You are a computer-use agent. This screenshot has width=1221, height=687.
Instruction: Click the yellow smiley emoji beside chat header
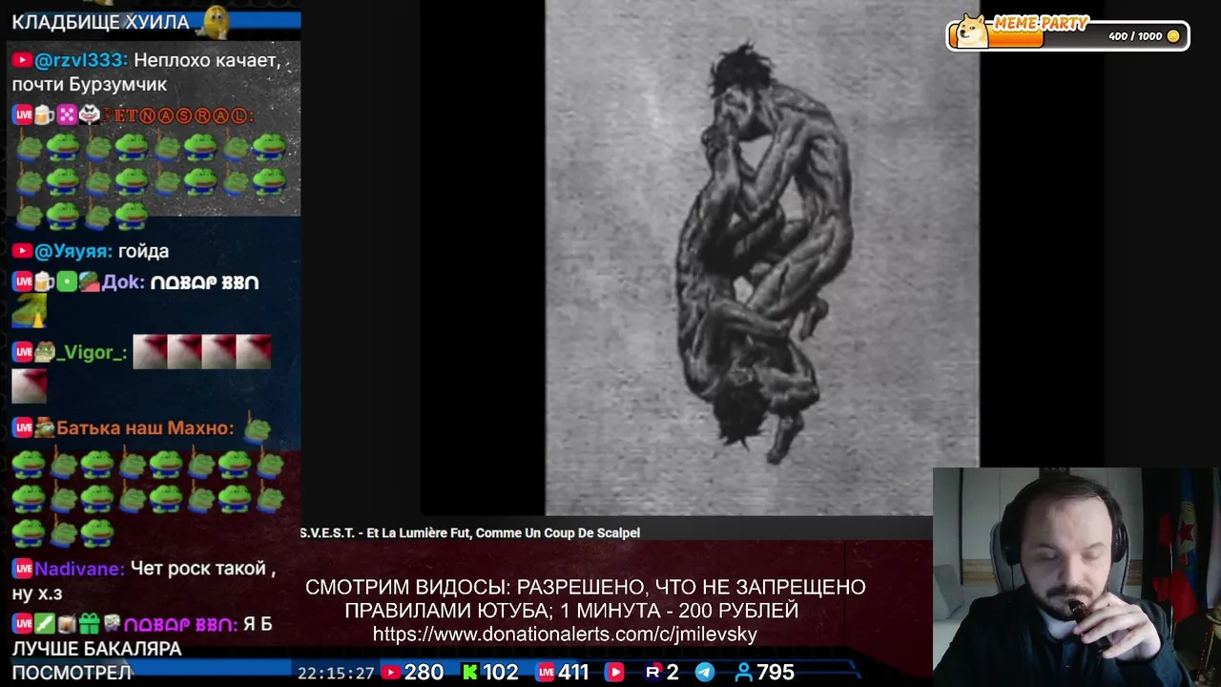coord(216,21)
